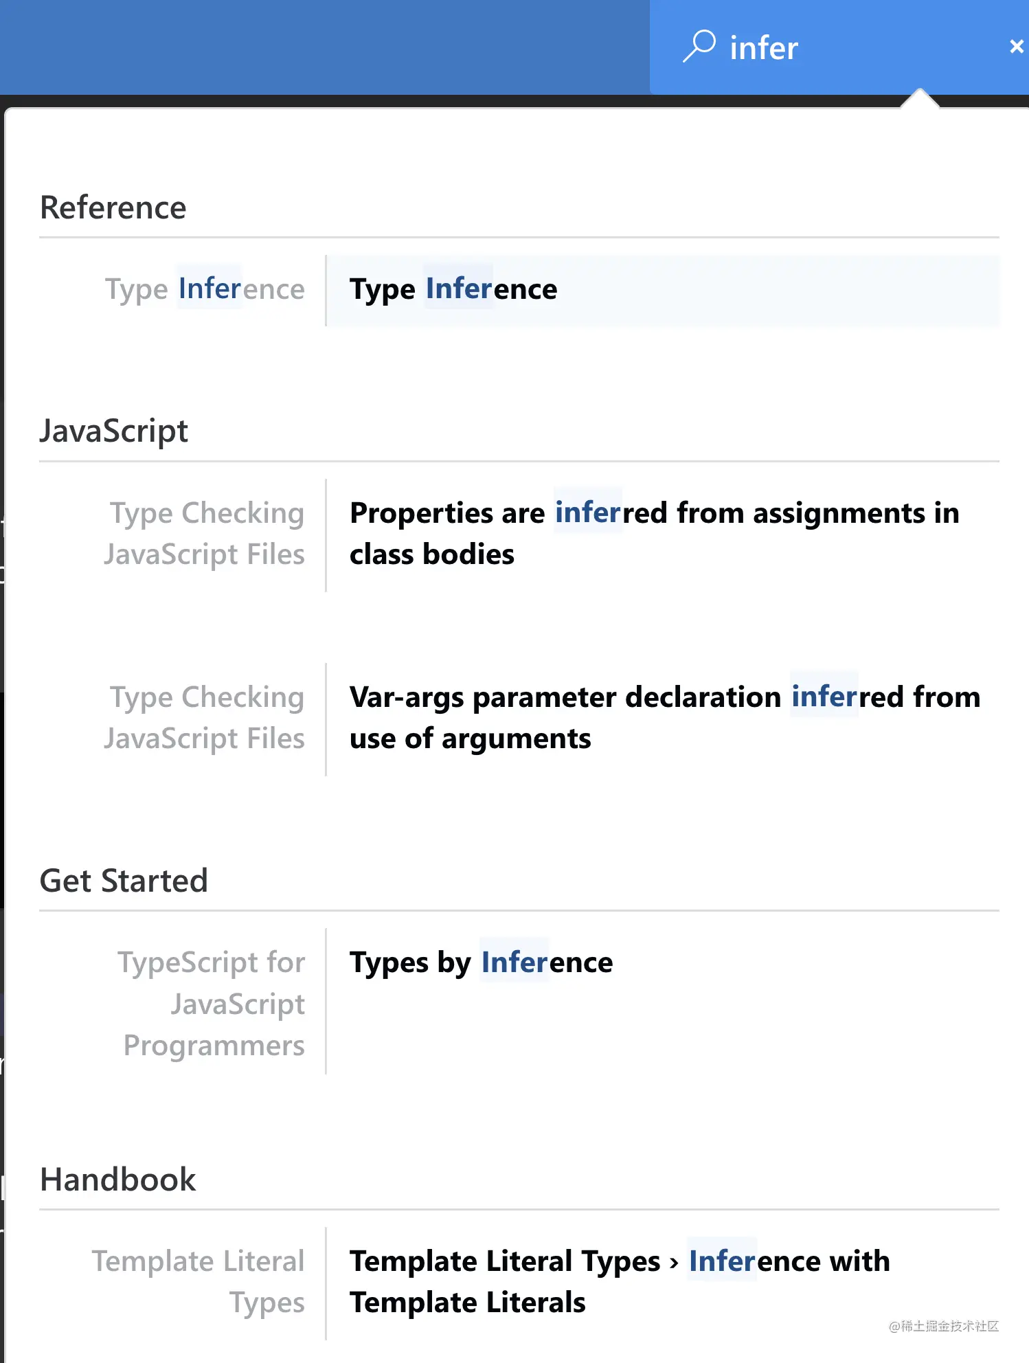The image size is (1029, 1363).
Task: Click the "JavaScript" section heading
Action: [113, 431]
